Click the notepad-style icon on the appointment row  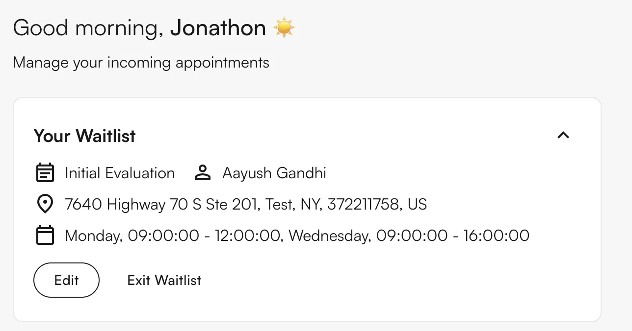[45, 173]
